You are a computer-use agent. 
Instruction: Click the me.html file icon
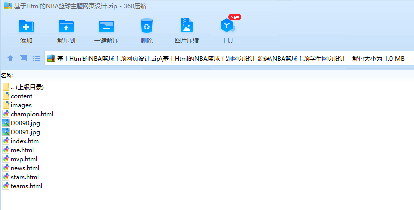pos(6,150)
